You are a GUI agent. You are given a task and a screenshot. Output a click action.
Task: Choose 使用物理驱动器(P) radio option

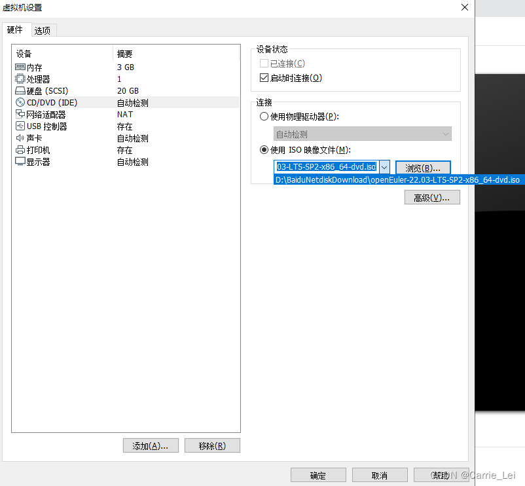[x=264, y=117]
